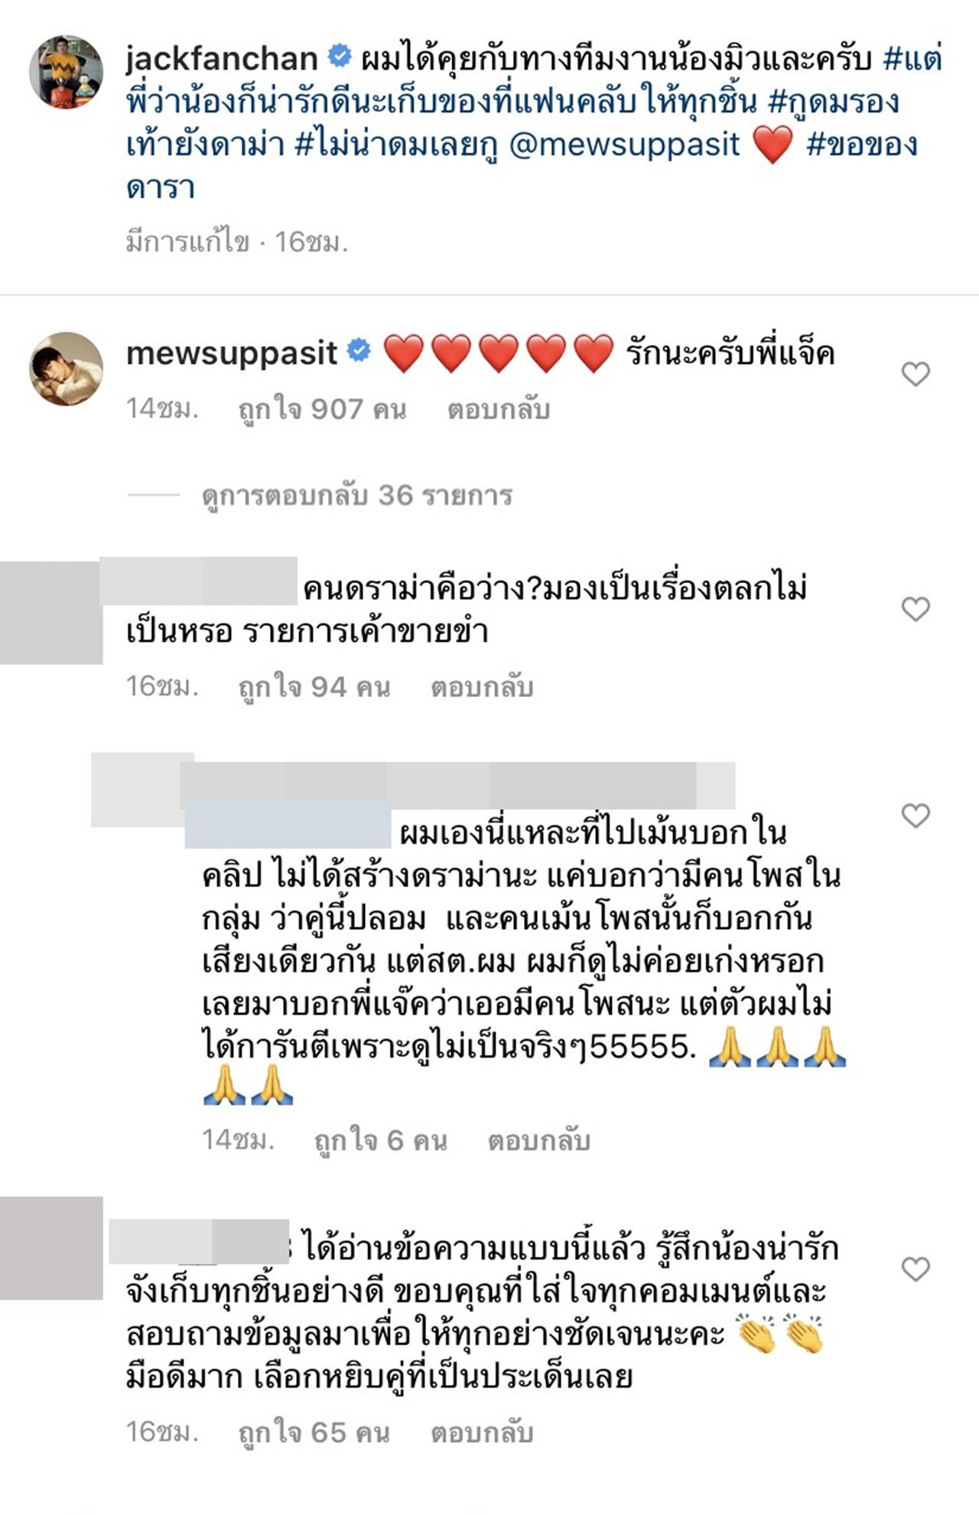Tap the heart beside the 65-likes comment
This screenshot has height=1515, width=979.
916,1269
